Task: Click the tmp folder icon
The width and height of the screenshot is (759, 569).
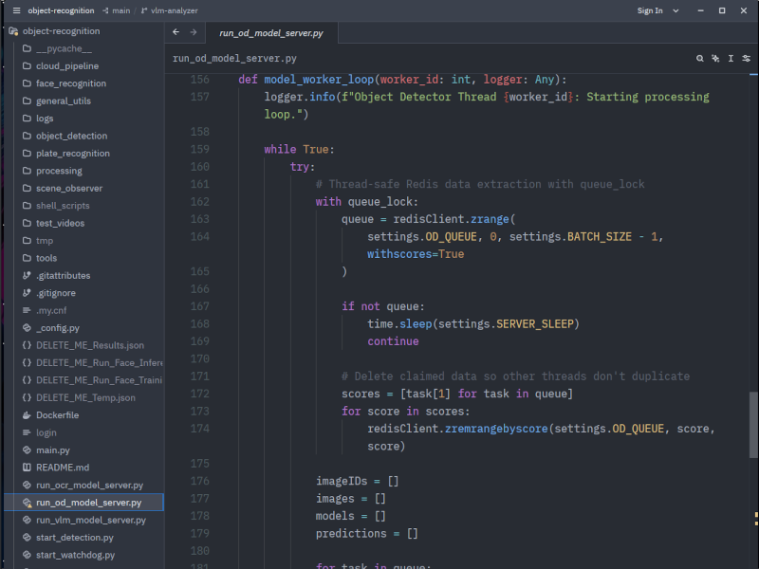Action: click(28, 240)
